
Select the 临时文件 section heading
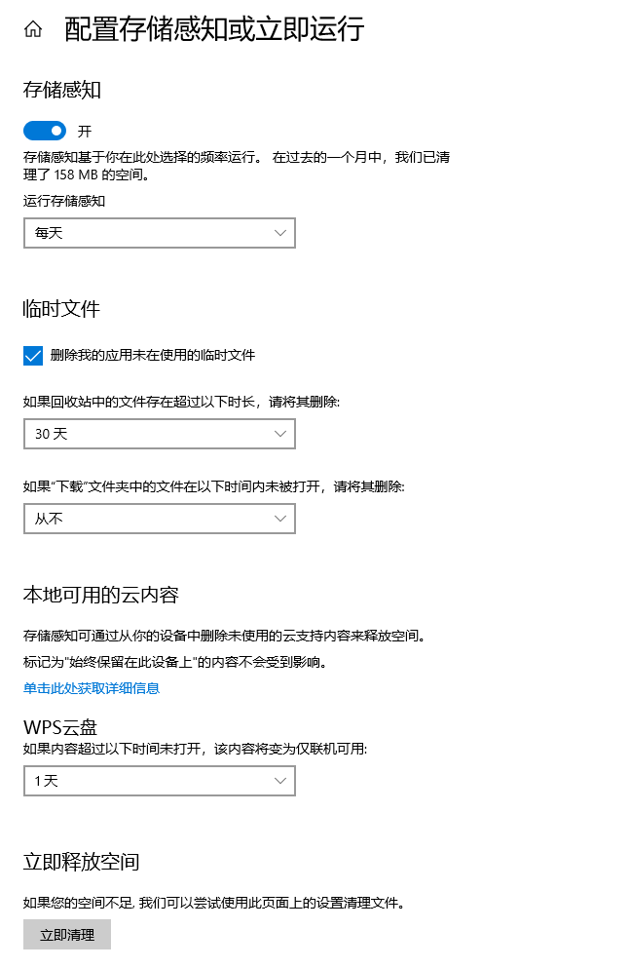coord(61,309)
